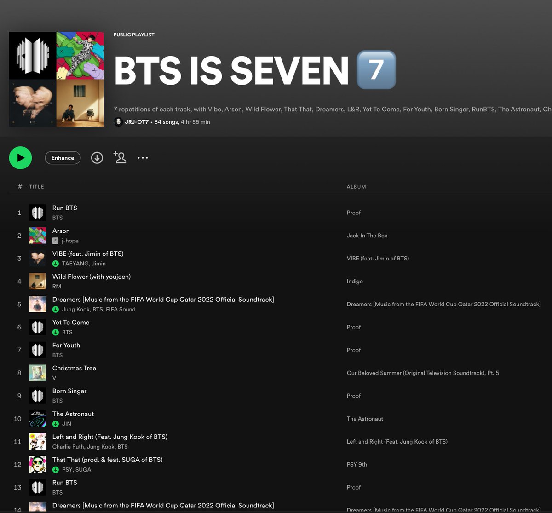Open the FIFA Sound artist link

click(121, 309)
